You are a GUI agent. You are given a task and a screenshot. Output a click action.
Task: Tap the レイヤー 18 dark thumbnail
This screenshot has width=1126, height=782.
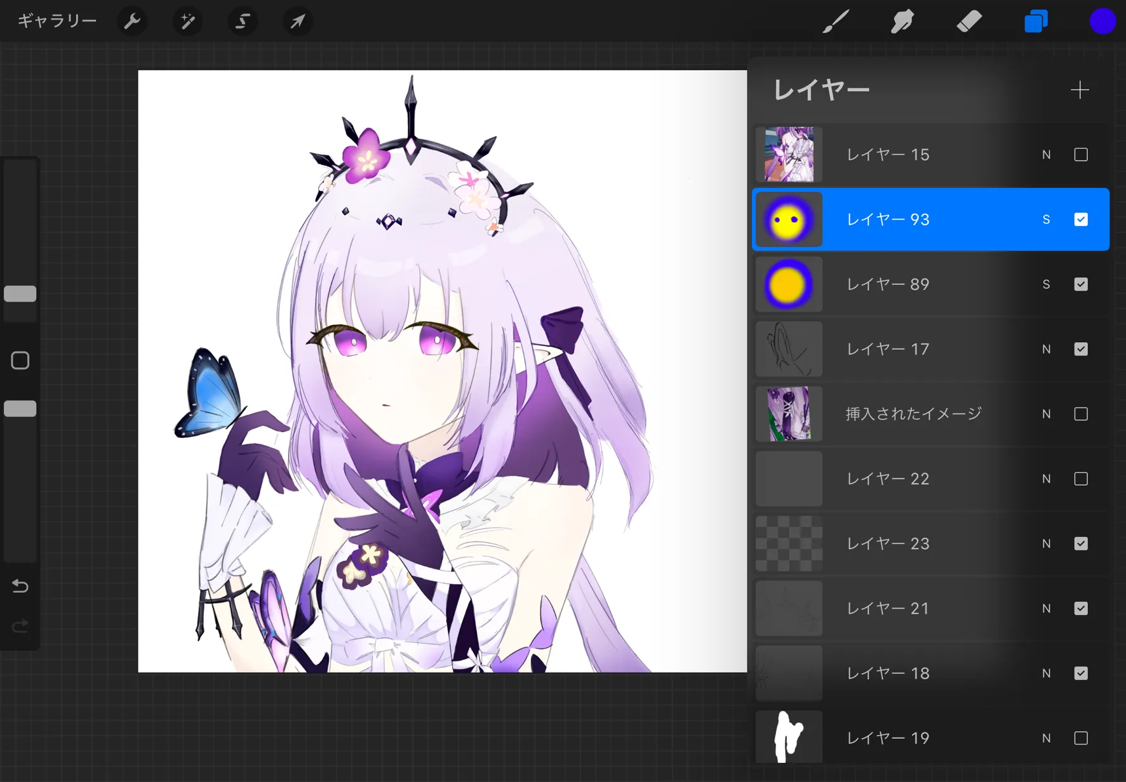click(x=789, y=673)
